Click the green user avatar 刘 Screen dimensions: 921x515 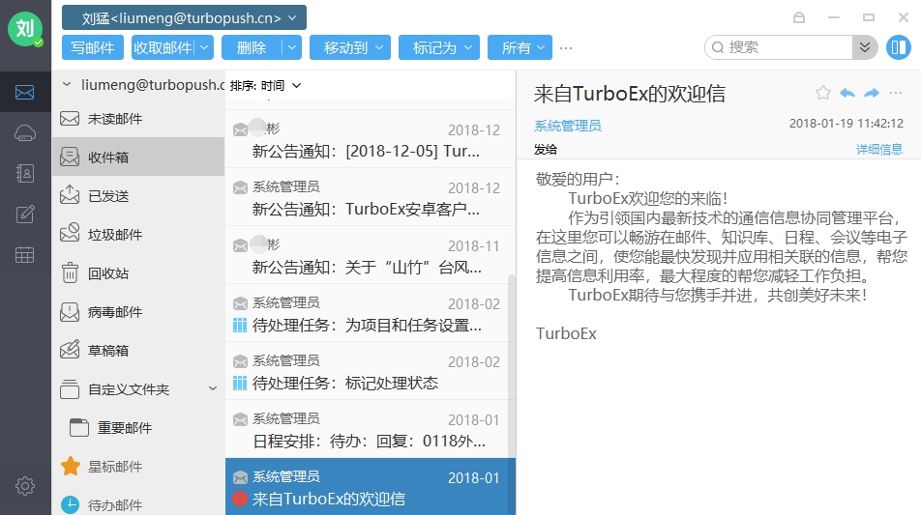[25, 28]
